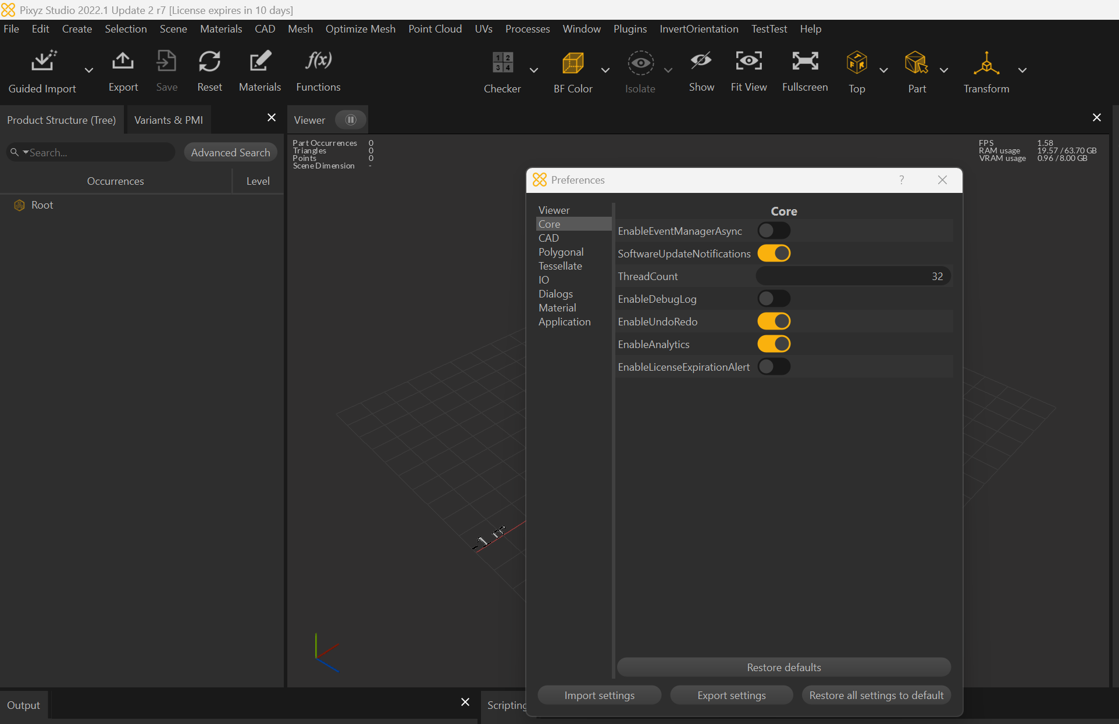Open the Point Cloud menu

click(x=435, y=28)
